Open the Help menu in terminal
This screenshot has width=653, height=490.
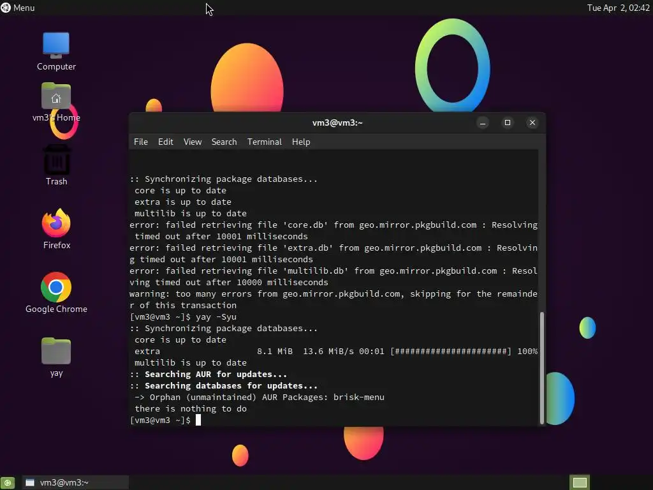pyautogui.click(x=301, y=142)
